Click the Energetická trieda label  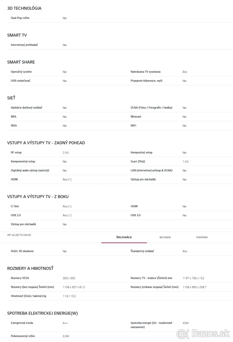pyautogui.click(x=22, y=323)
